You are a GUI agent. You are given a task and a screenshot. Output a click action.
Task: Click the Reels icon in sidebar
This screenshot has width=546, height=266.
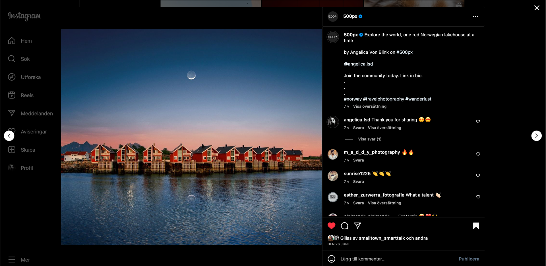pyautogui.click(x=12, y=95)
